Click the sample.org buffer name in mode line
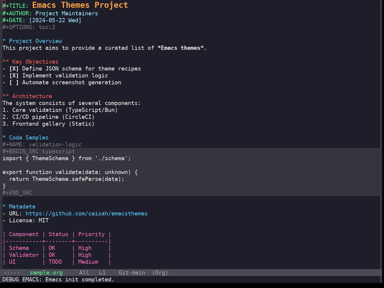384x288 pixels. [x=46, y=273]
